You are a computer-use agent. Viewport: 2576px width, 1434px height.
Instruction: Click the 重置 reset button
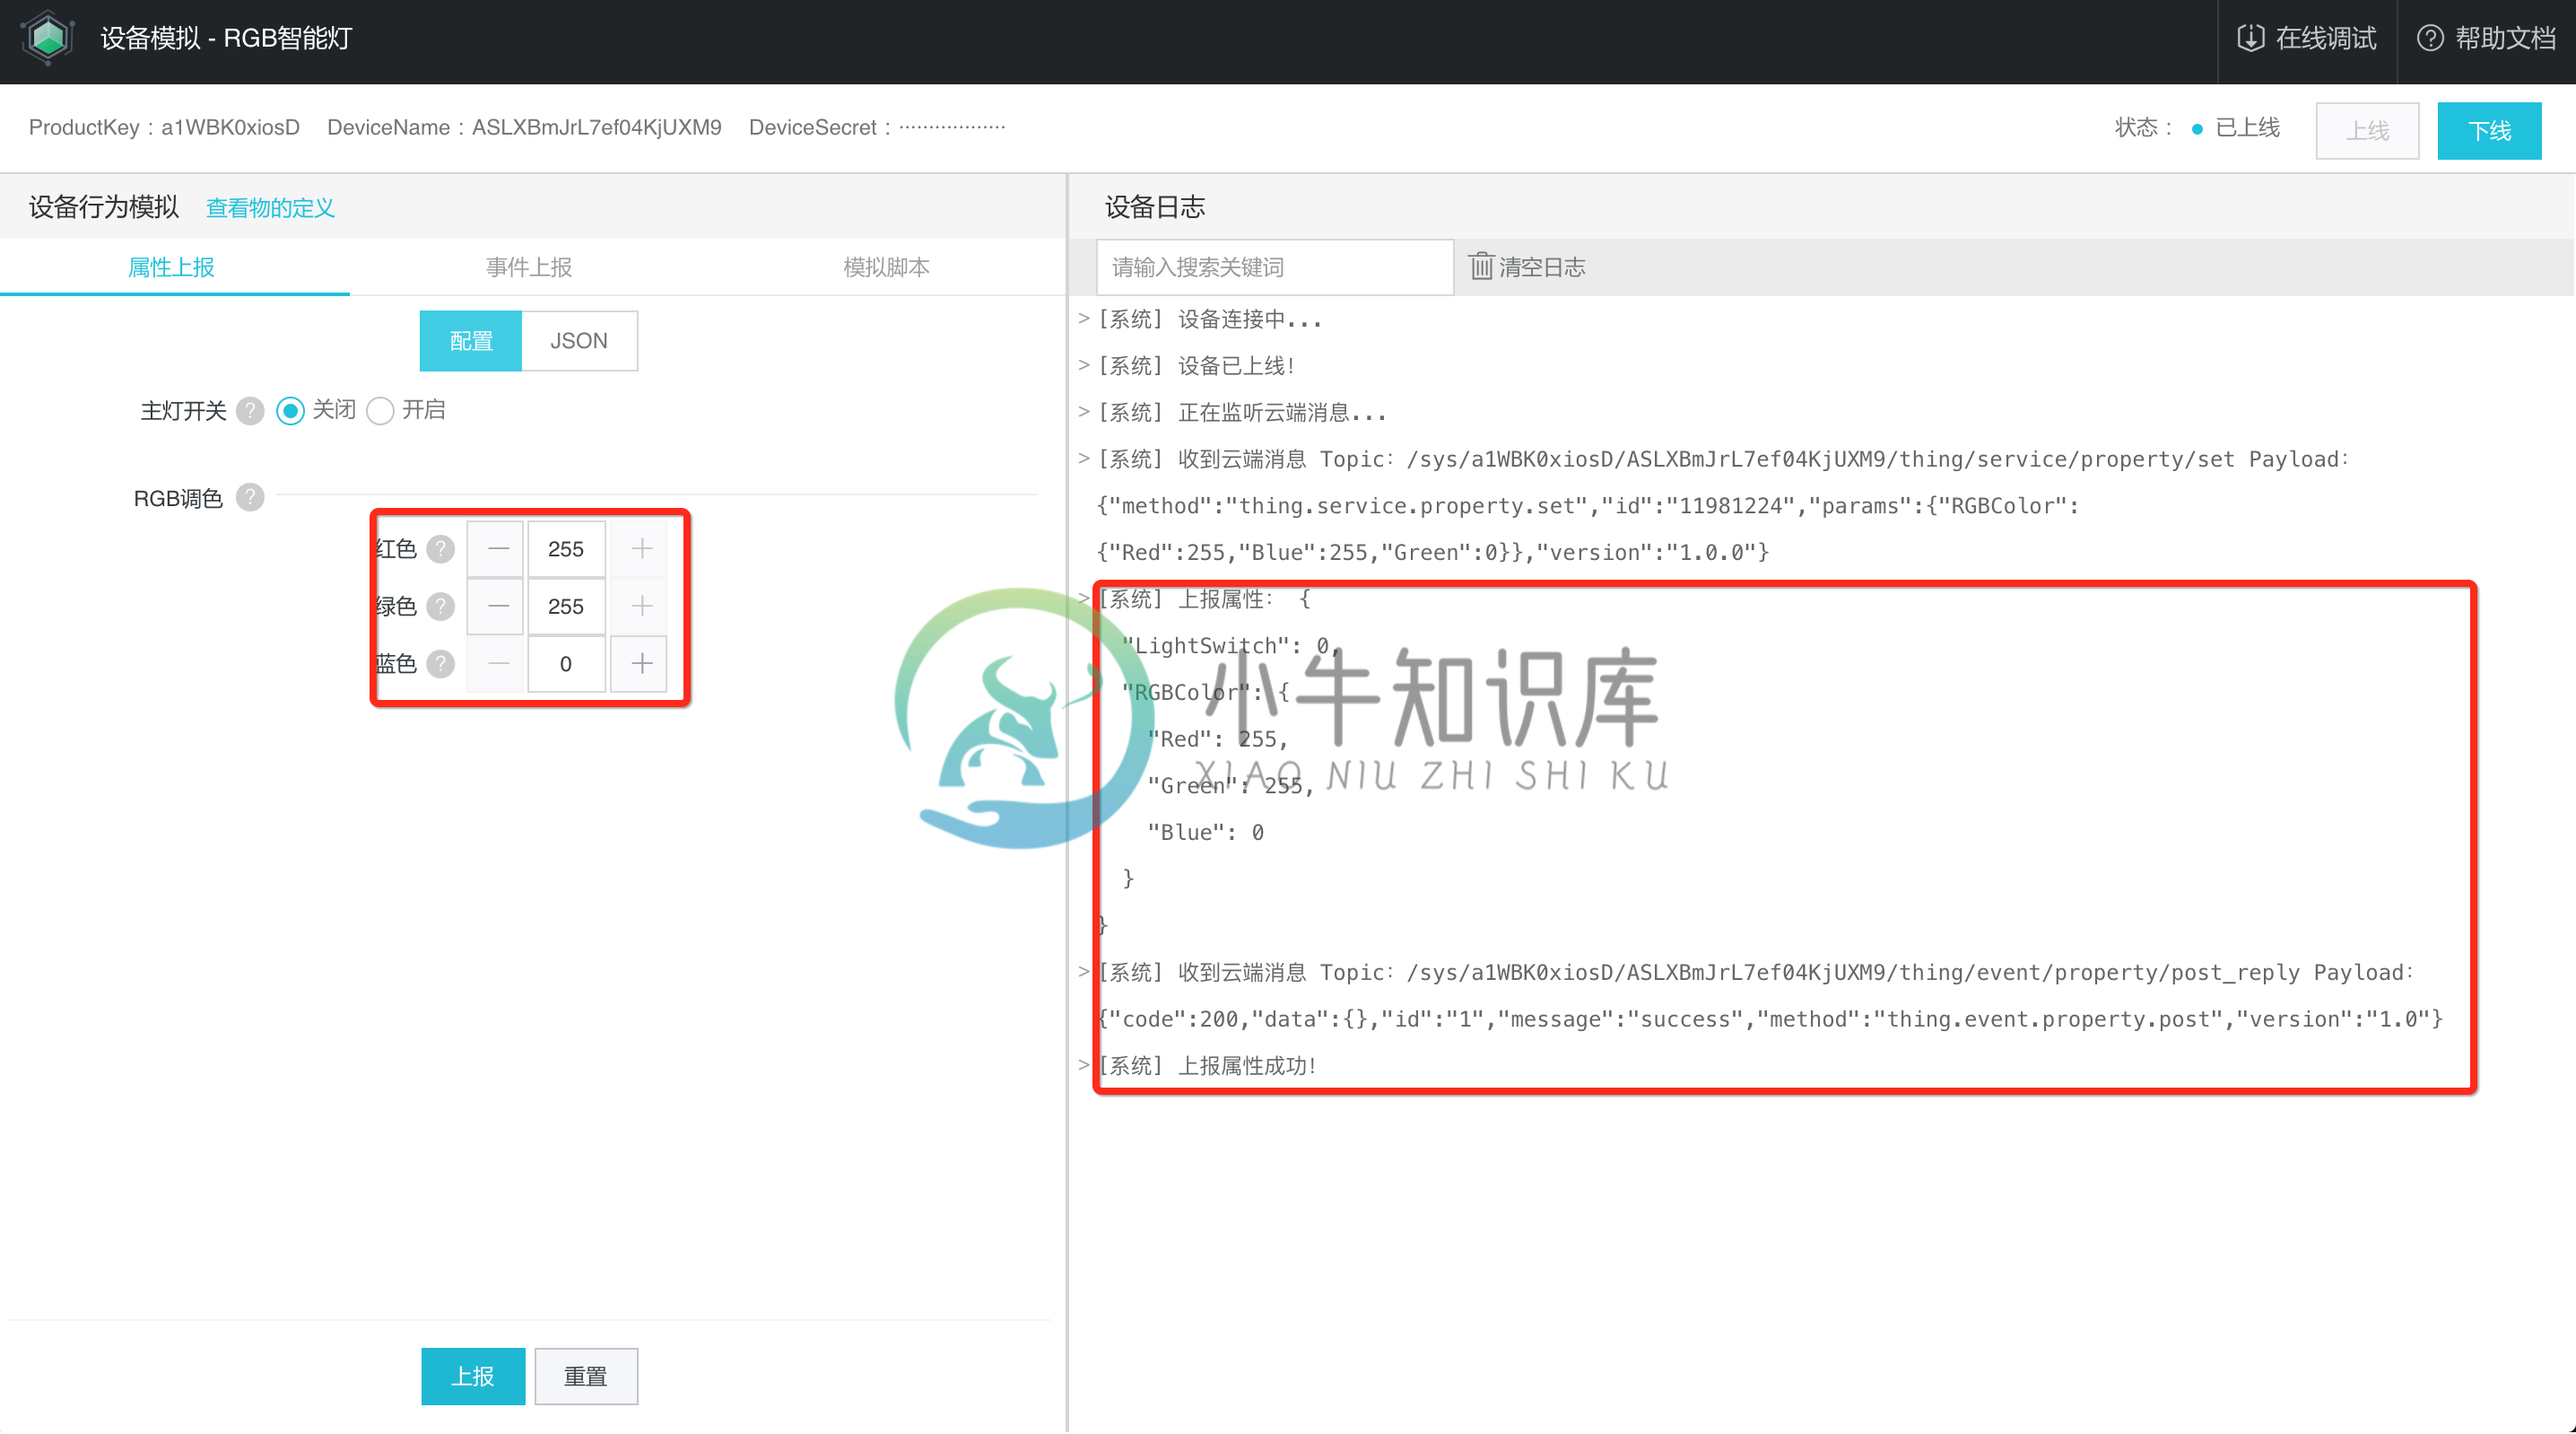[x=586, y=1376]
